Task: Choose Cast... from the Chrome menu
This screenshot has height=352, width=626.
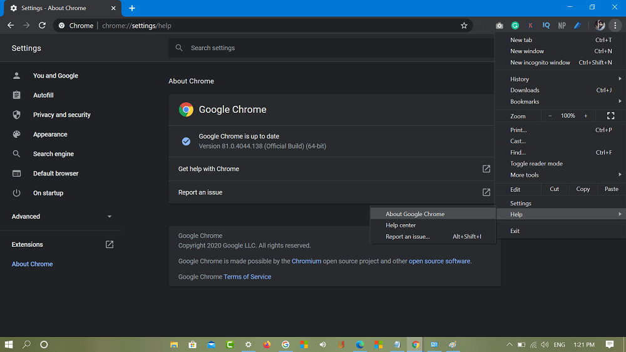Action: [560, 141]
